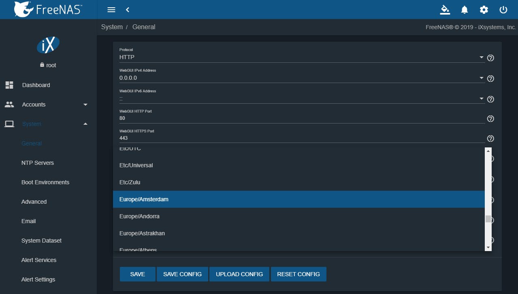Click the Accounts people icon
The height and width of the screenshot is (294, 518).
click(x=9, y=104)
